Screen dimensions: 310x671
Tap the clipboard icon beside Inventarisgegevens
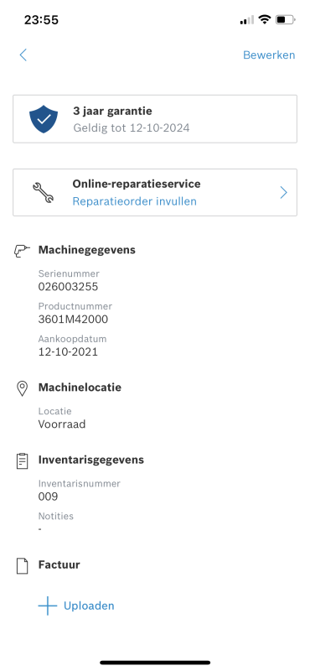(x=22, y=460)
